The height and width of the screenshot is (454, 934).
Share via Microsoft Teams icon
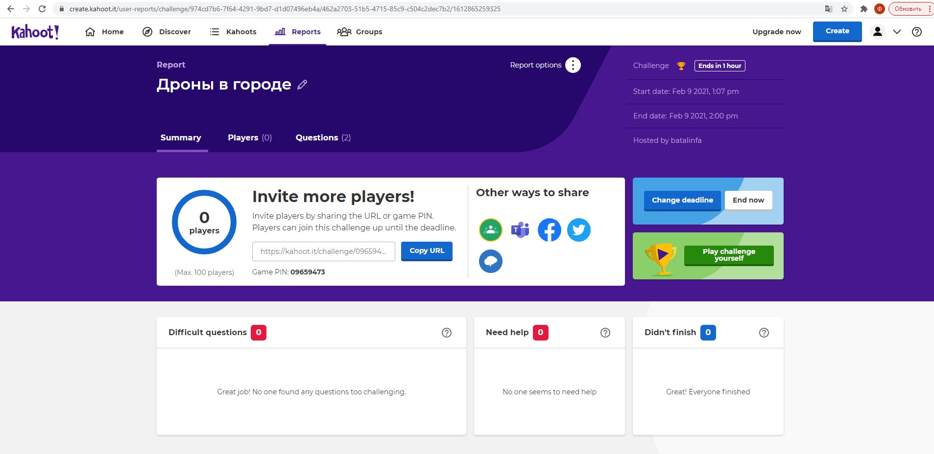click(520, 230)
